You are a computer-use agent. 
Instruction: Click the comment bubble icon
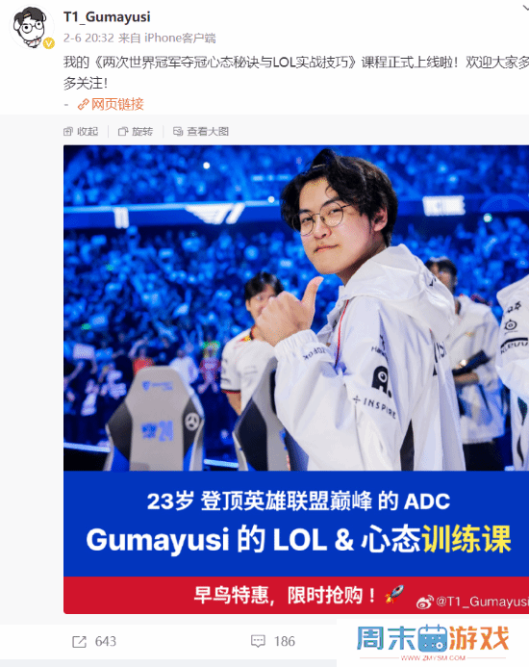pyautogui.click(x=258, y=641)
